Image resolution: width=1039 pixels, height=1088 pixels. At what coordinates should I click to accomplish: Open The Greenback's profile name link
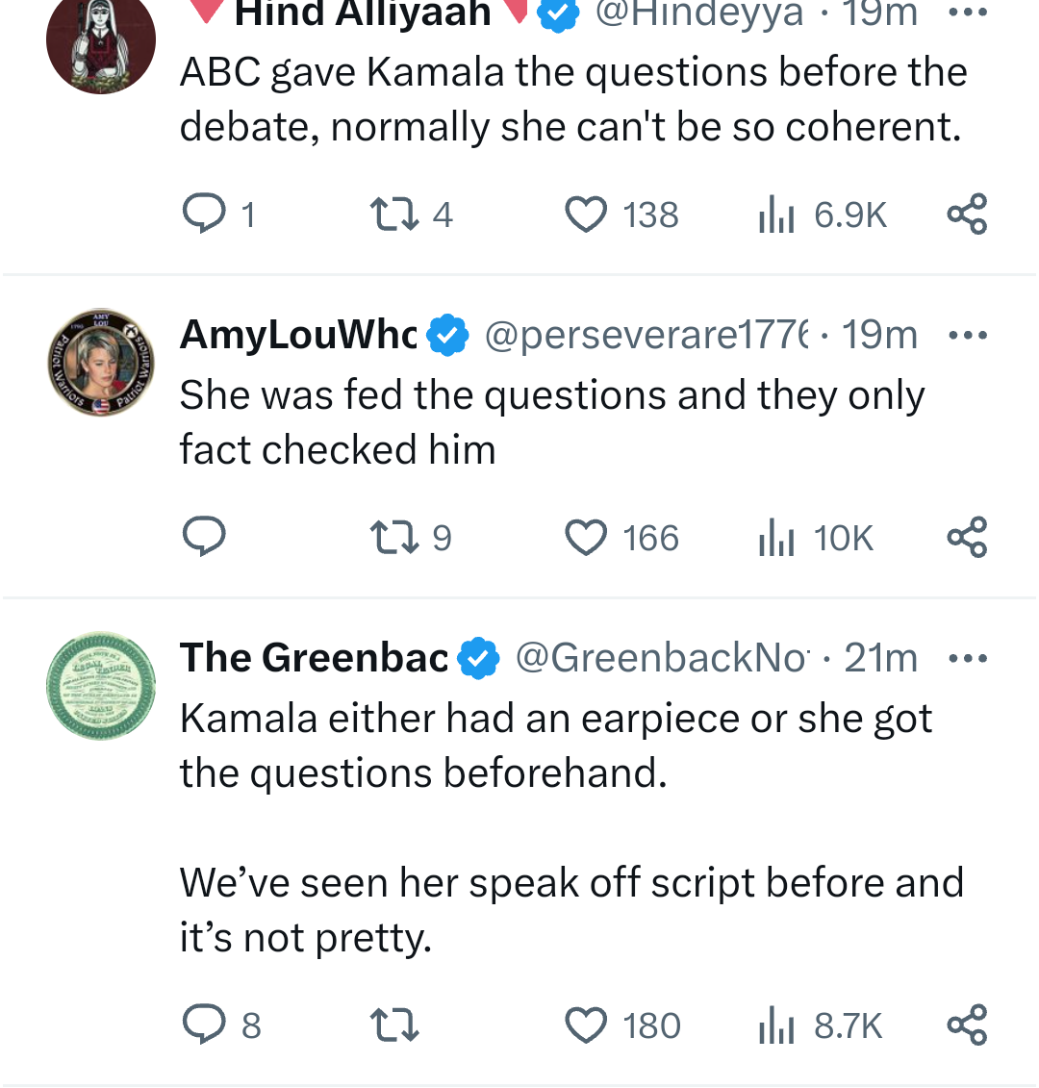point(314,658)
